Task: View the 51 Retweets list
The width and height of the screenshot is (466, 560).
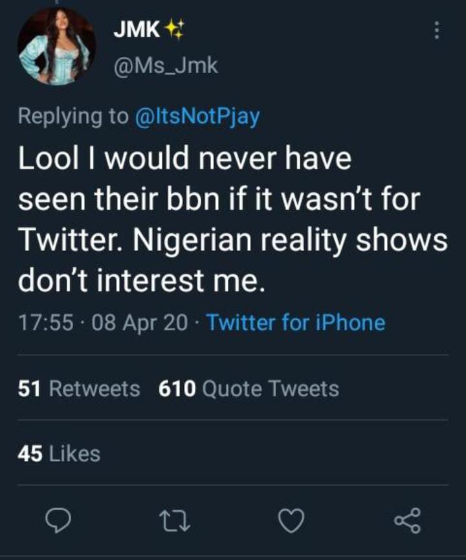Action: [79, 388]
